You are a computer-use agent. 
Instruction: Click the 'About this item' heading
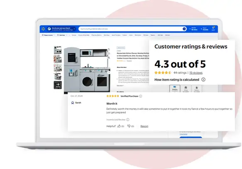click(122, 67)
